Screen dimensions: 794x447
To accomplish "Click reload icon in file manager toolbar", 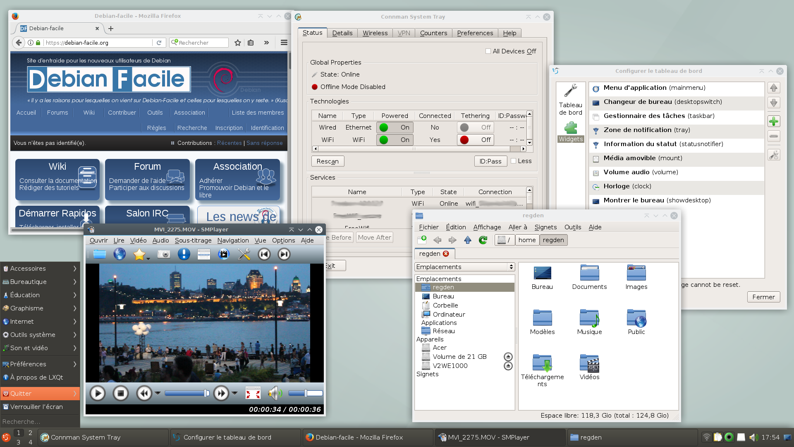I will (x=483, y=240).
